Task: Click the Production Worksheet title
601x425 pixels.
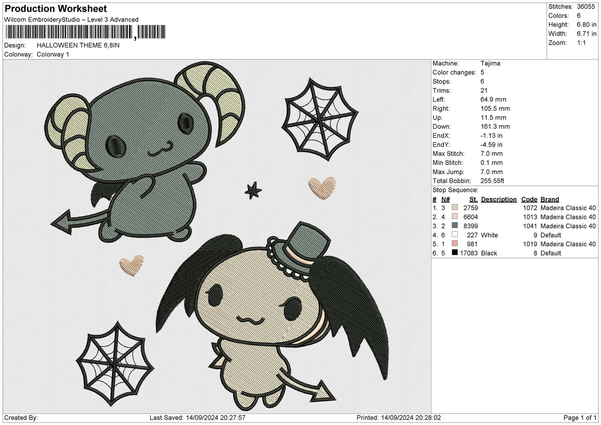Action: 56,9
